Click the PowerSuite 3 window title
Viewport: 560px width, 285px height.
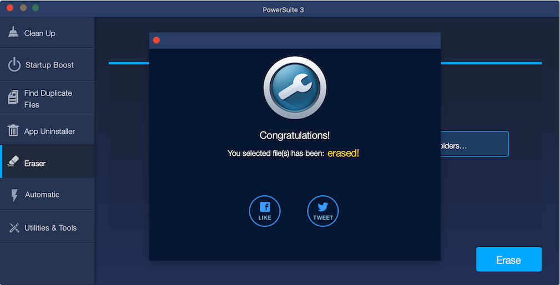click(x=283, y=9)
